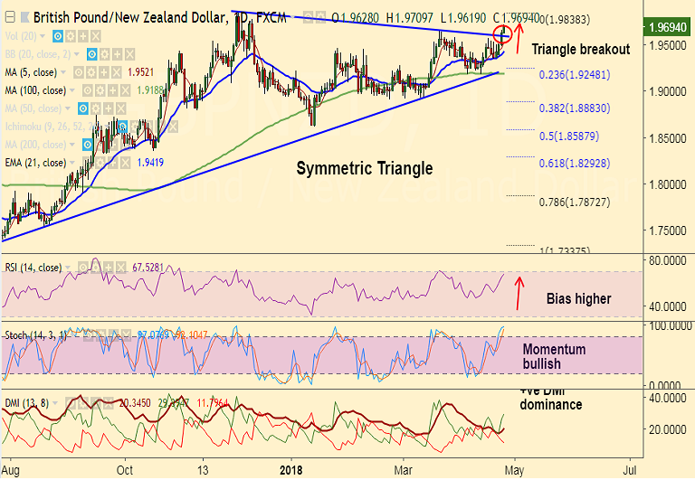The image size is (695, 480).
Task: Click the 0.5(1.85879) Fibonacci level label
Action: (x=569, y=136)
